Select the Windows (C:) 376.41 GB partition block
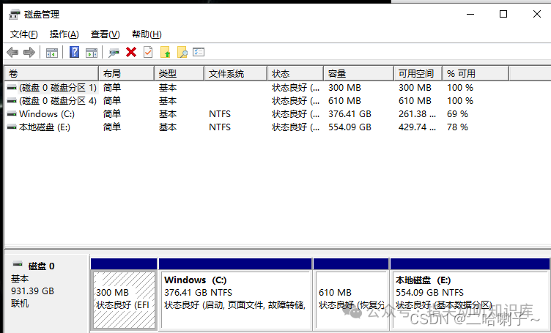This screenshot has width=551, height=333. pyautogui.click(x=235, y=300)
